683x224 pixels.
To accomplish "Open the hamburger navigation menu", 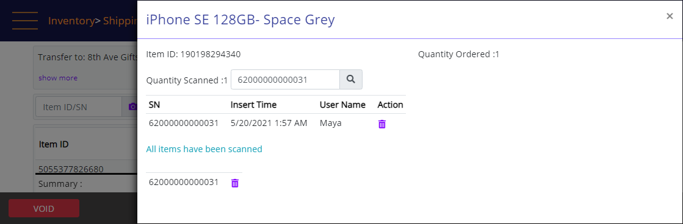I will coord(25,21).
